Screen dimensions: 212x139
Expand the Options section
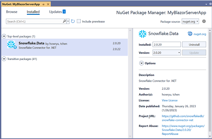[141, 63]
